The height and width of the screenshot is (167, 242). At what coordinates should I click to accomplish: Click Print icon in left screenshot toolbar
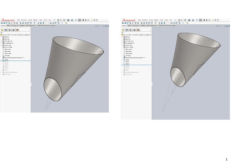(x=72, y=20)
